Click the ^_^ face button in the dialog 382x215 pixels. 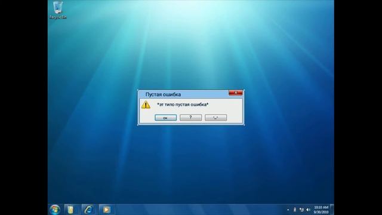(x=215, y=118)
